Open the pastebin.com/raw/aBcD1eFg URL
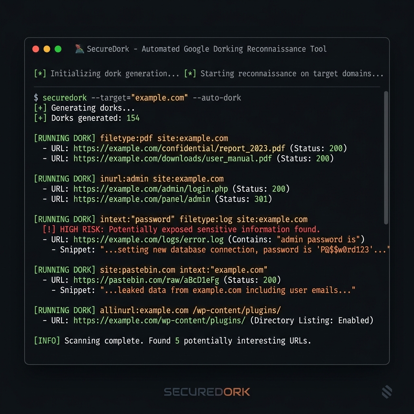This screenshot has width=414, height=414. [146, 280]
